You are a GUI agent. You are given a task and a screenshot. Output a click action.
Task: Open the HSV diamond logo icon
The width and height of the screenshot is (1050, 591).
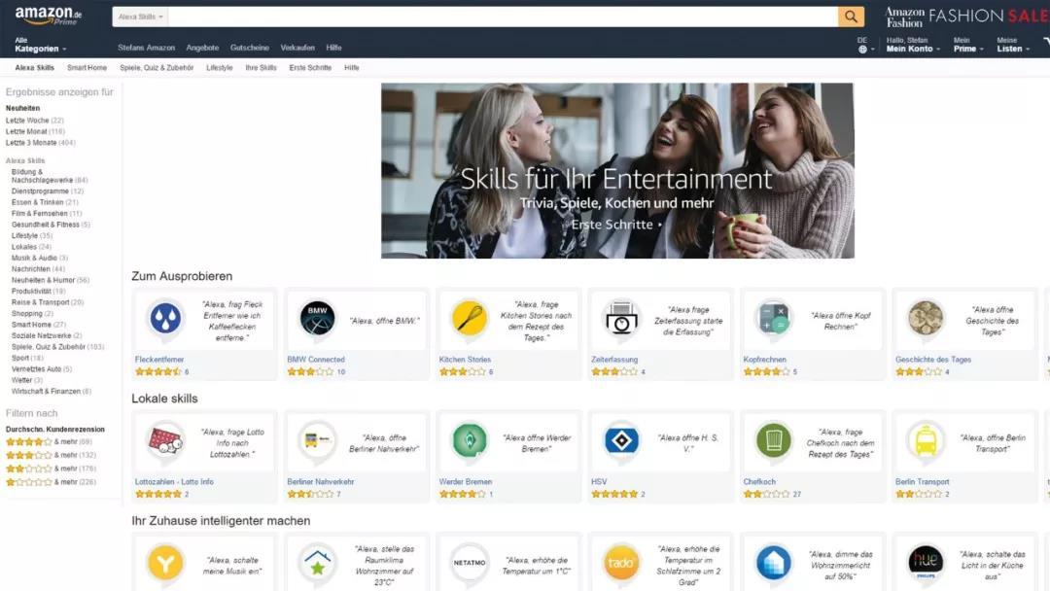click(621, 440)
